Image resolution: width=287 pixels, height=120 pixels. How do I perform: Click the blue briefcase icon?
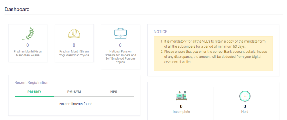[121, 34]
